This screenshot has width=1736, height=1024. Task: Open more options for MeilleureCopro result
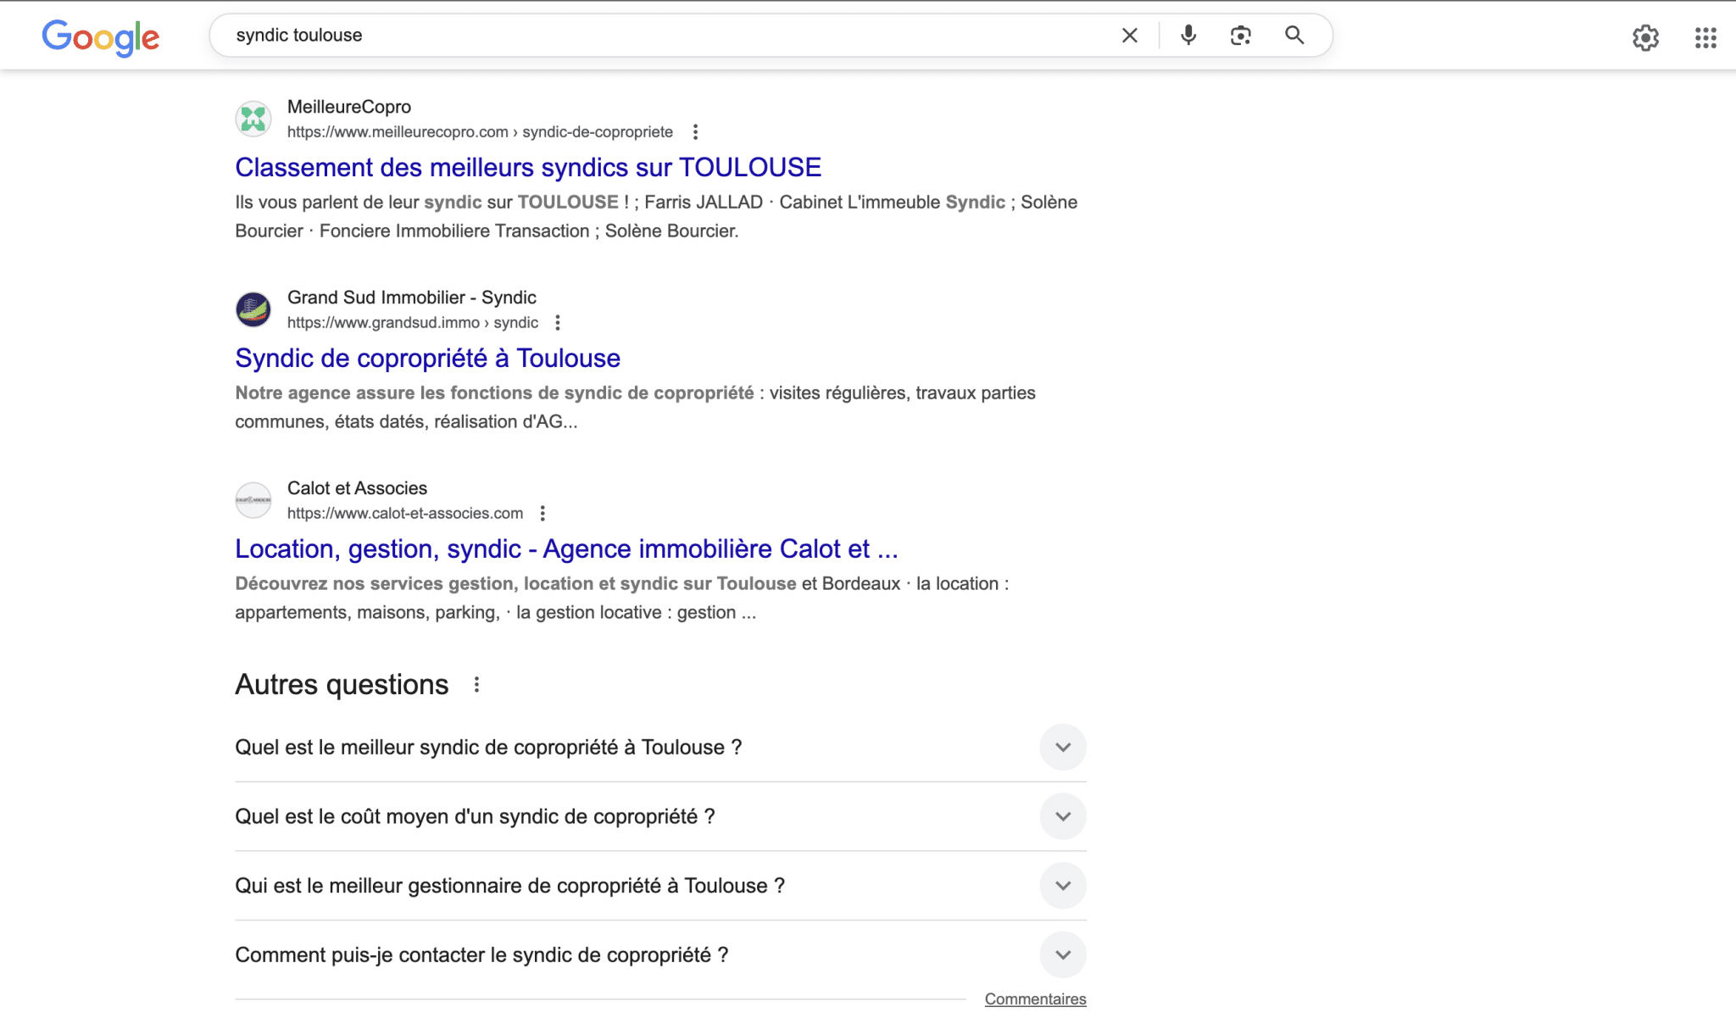tap(695, 132)
